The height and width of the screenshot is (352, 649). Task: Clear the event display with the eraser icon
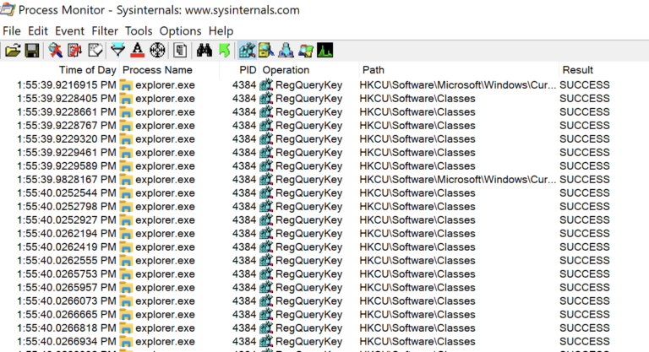click(x=95, y=51)
